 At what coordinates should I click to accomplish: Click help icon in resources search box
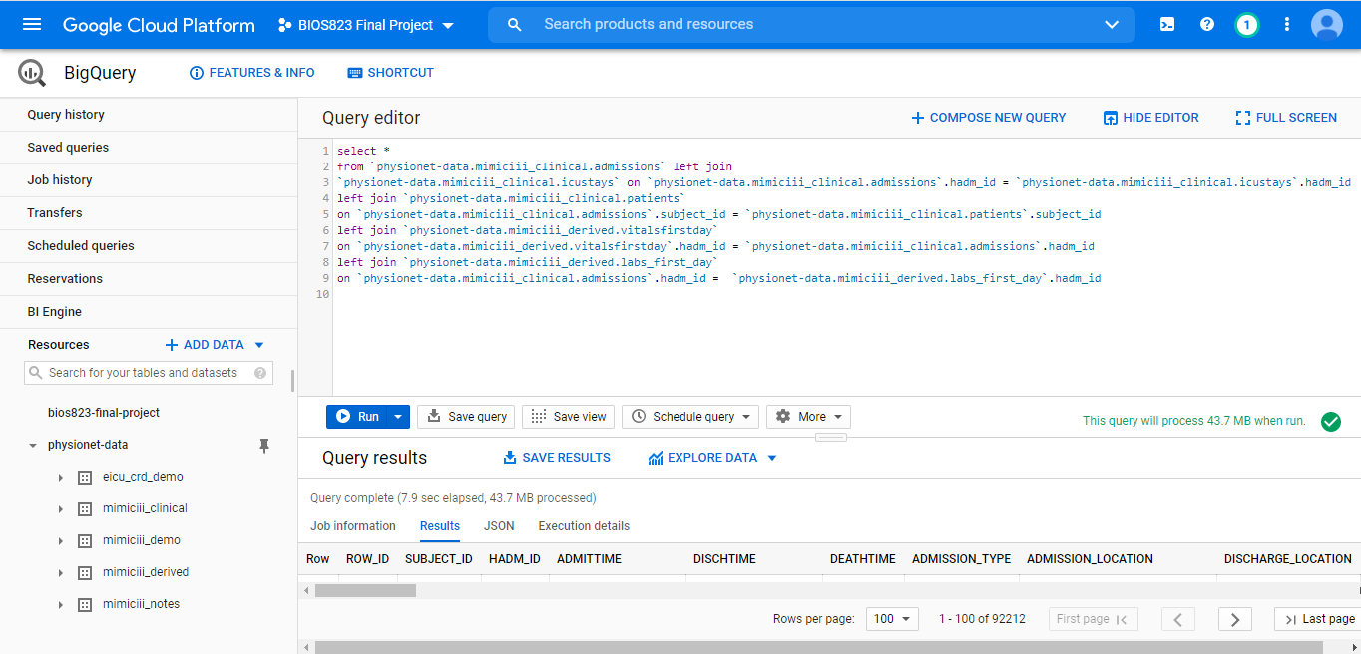(x=260, y=373)
